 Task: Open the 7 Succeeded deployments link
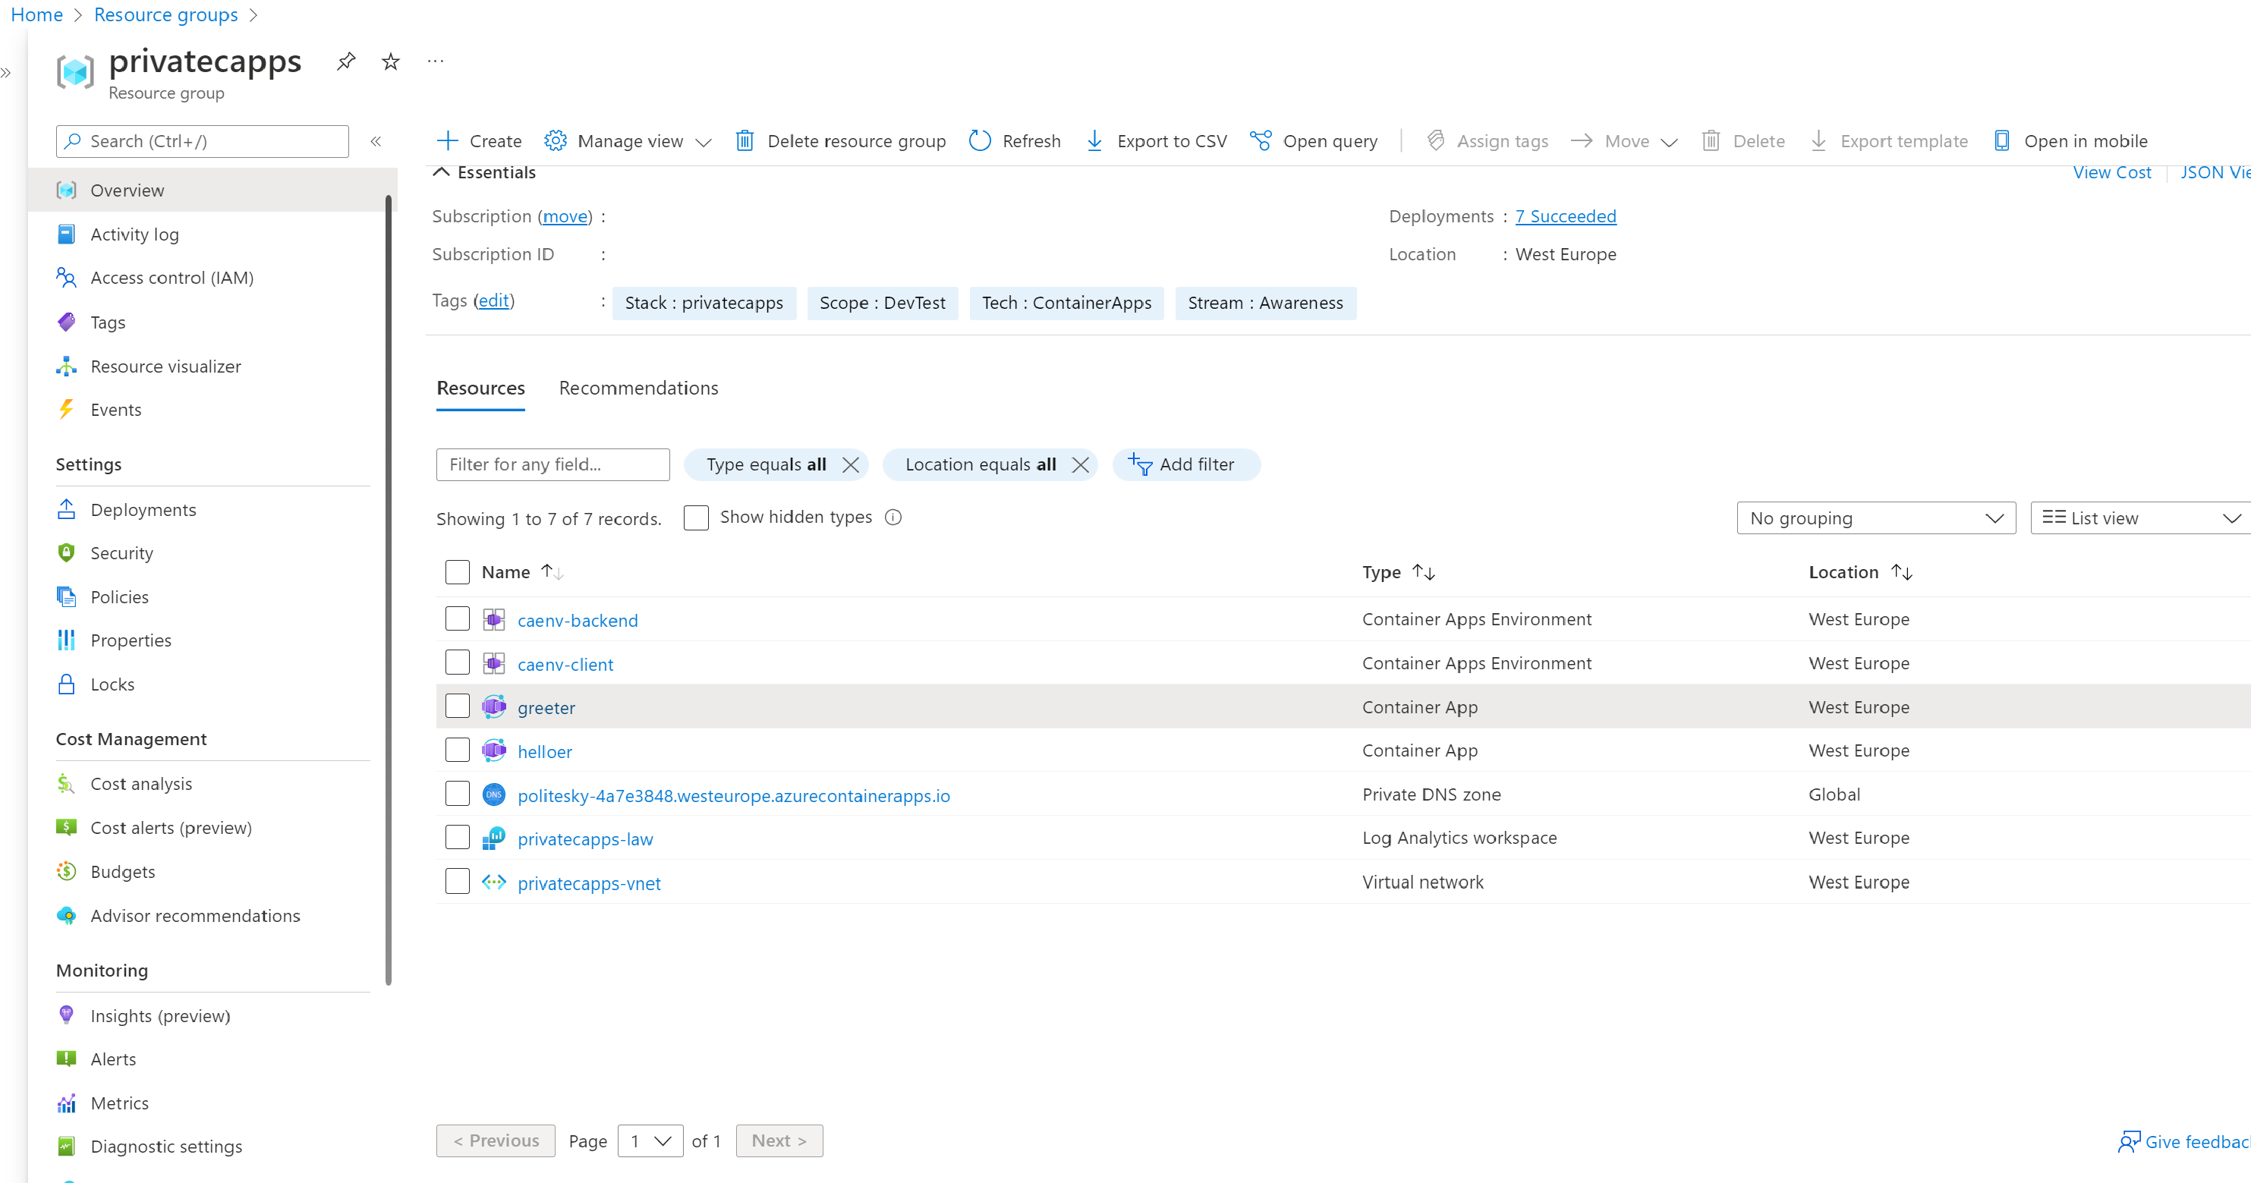click(1565, 216)
